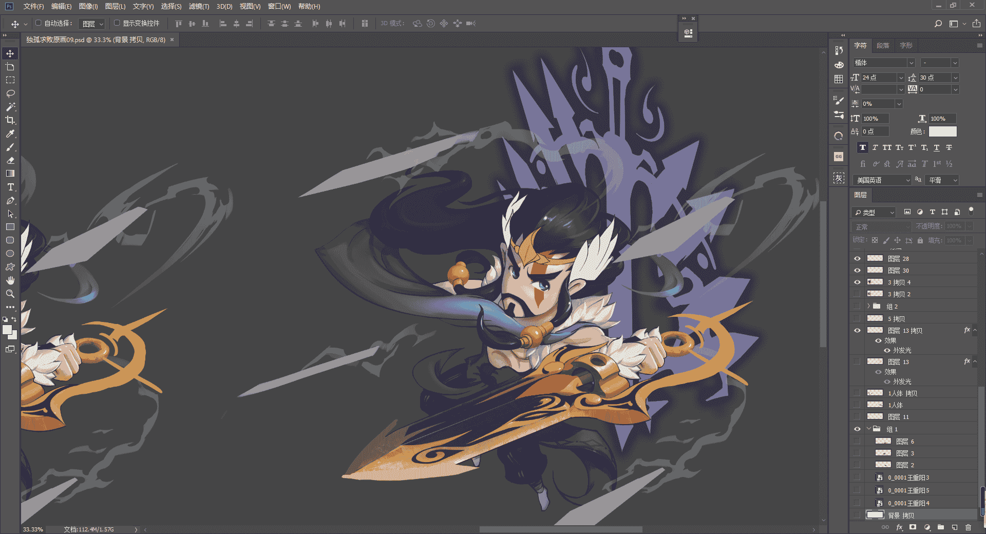Expand the 组 2 layer group
The width and height of the screenshot is (986, 534).
[869, 306]
